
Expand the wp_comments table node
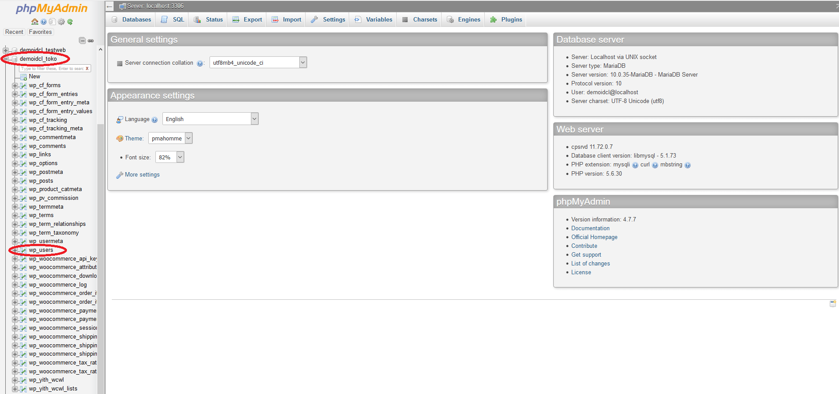click(x=15, y=146)
